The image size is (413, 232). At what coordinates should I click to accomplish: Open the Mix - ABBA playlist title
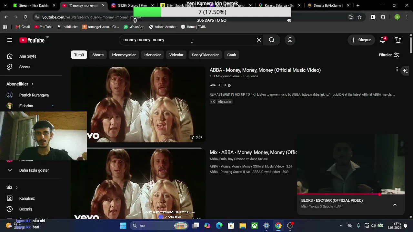coord(253,152)
